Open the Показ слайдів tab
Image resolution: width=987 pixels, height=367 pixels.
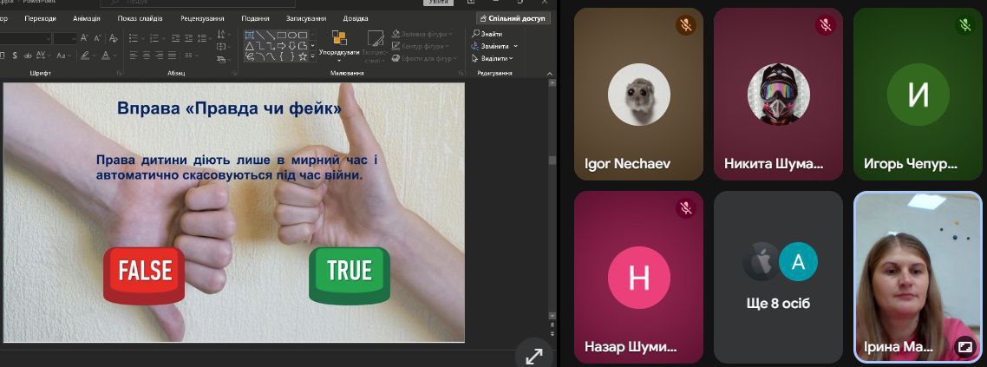tap(140, 18)
